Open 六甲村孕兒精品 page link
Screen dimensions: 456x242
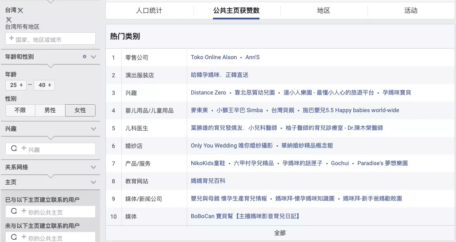pos(254,163)
